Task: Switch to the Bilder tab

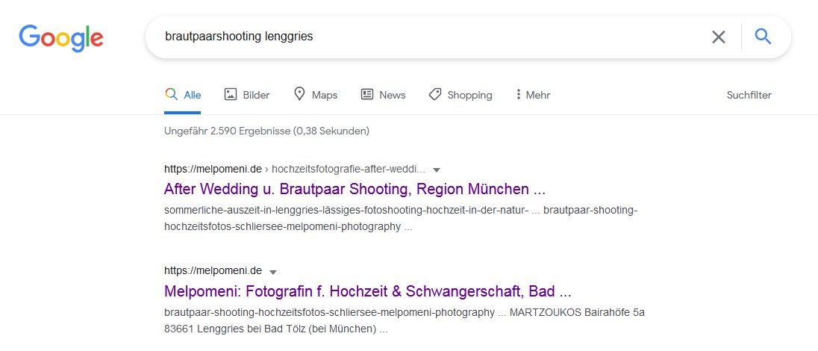Action: (x=247, y=95)
